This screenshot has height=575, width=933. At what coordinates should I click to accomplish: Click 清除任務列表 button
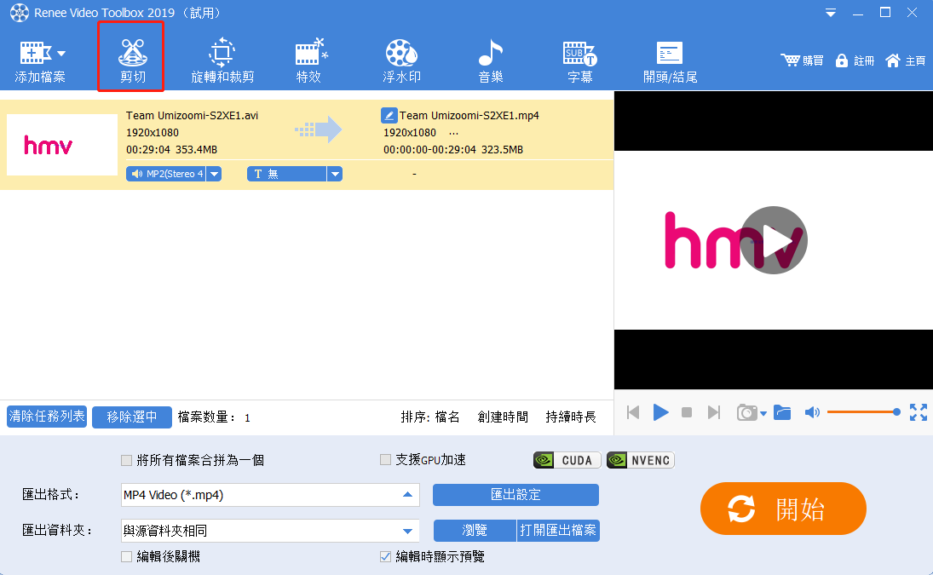(x=47, y=417)
